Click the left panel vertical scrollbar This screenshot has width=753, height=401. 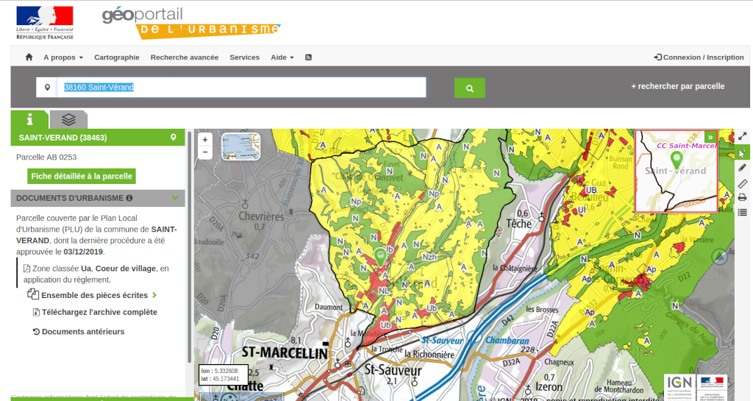[189, 246]
